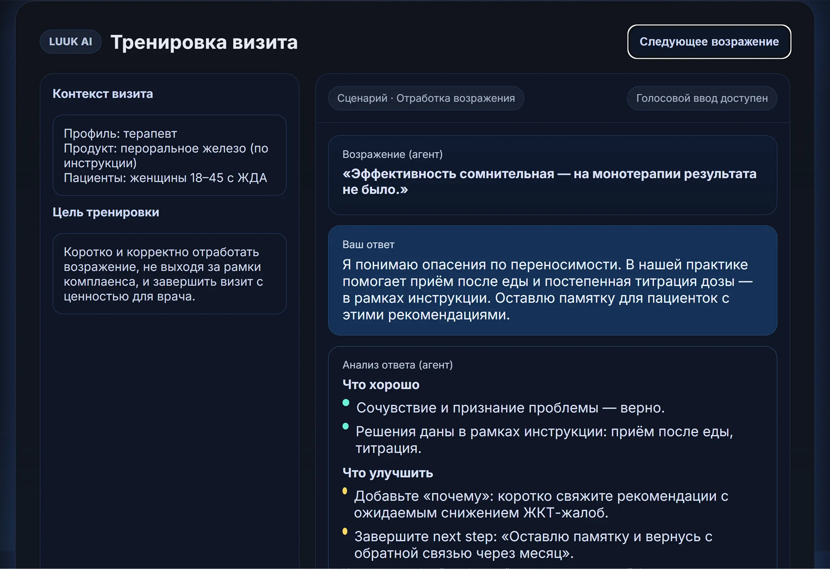Select the Сценарий · Отработка возражения pill
This screenshot has width=830, height=569.
426,98
